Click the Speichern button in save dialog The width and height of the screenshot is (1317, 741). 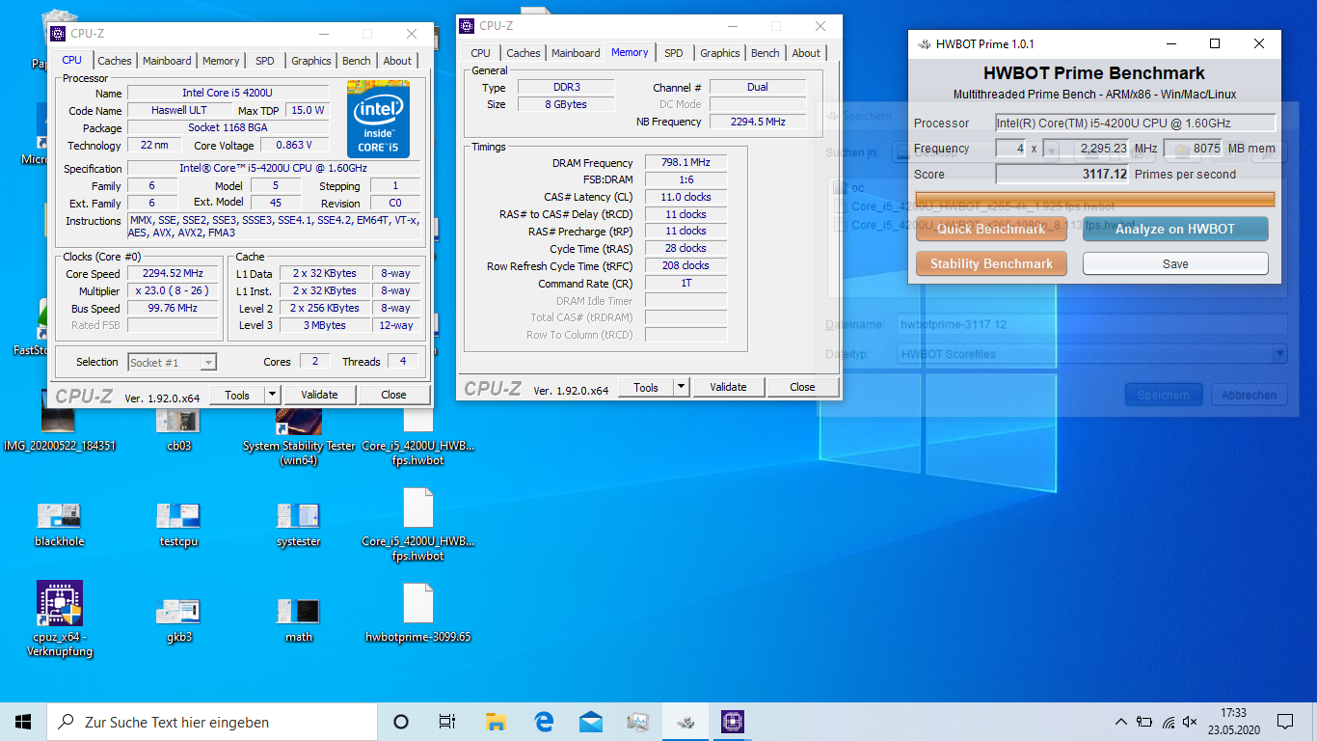click(x=1164, y=395)
